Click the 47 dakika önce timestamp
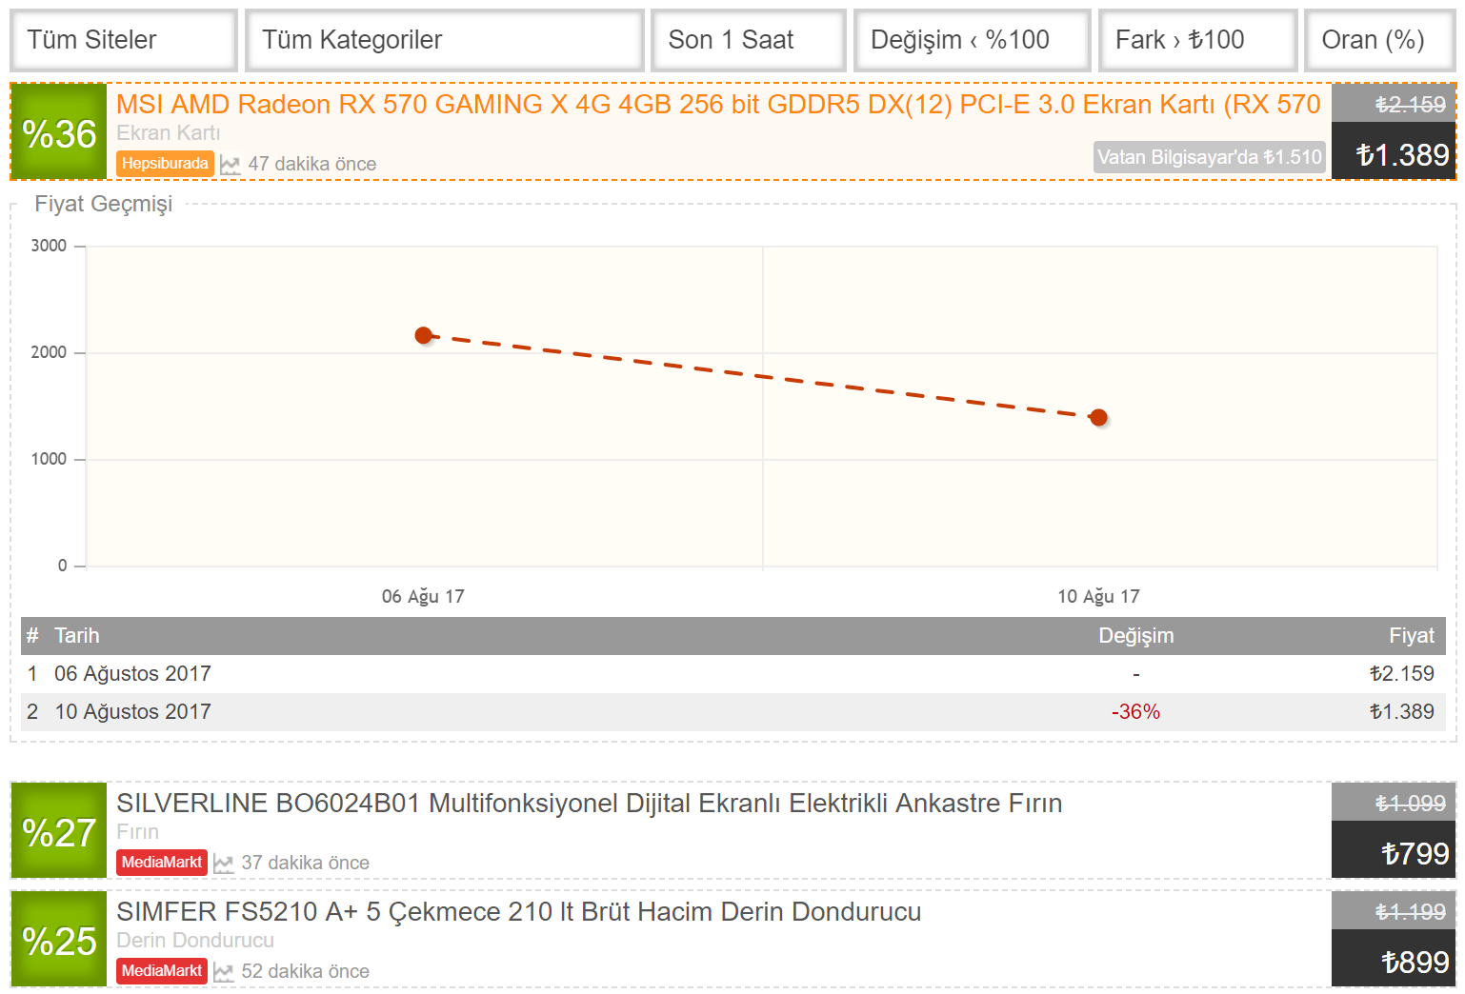 pos(312,165)
